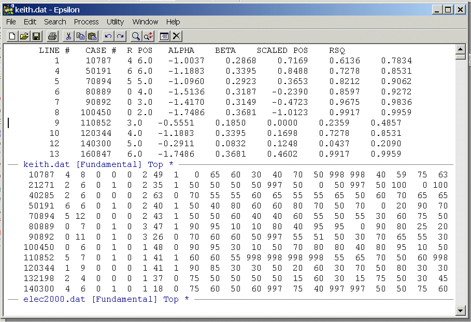
Task: Click the Open file folder icon
Action: [24, 36]
